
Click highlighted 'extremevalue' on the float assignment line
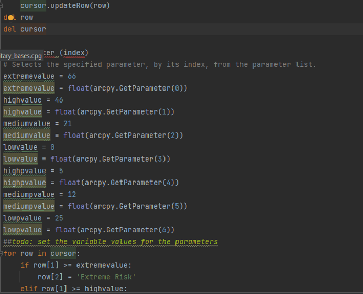pos(29,88)
